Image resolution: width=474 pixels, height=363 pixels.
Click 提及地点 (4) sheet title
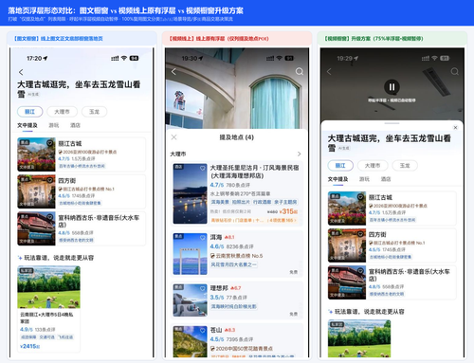(x=237, y=137)
